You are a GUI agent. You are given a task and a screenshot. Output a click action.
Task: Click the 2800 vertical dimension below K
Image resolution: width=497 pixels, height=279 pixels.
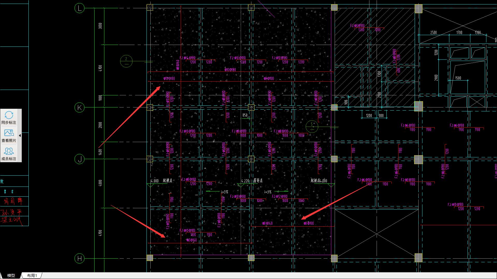(x=100, y=125)
